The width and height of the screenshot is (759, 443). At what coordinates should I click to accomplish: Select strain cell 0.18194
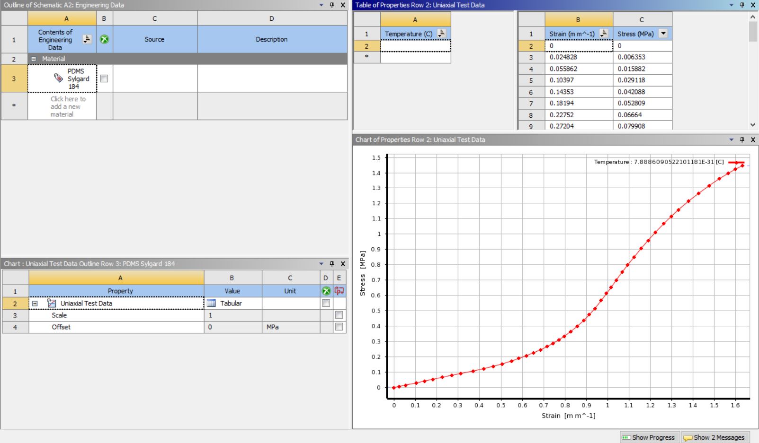click(579, 104)
